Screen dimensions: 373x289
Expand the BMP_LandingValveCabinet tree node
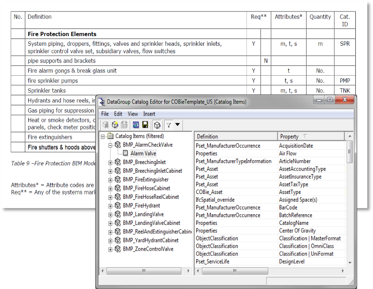pos(110,223)
